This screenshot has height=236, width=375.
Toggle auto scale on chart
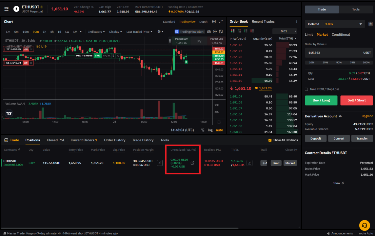coord(219,130)
